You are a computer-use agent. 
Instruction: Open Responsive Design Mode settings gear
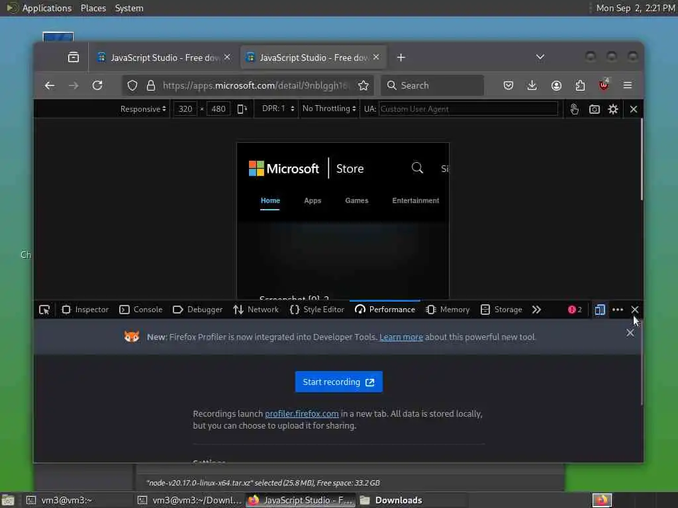point(612,109)
